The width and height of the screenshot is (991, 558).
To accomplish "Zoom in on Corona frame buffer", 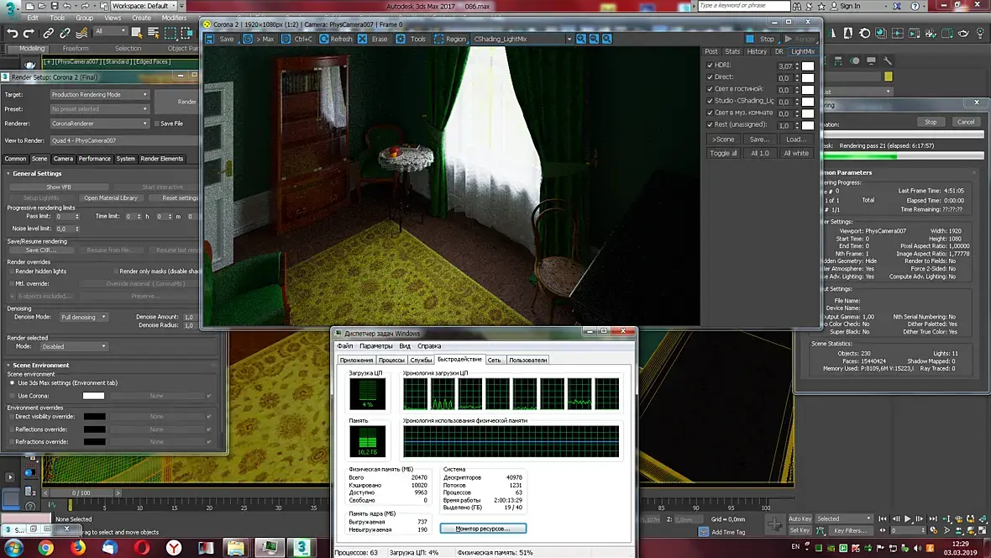I will tap(581, 39).
